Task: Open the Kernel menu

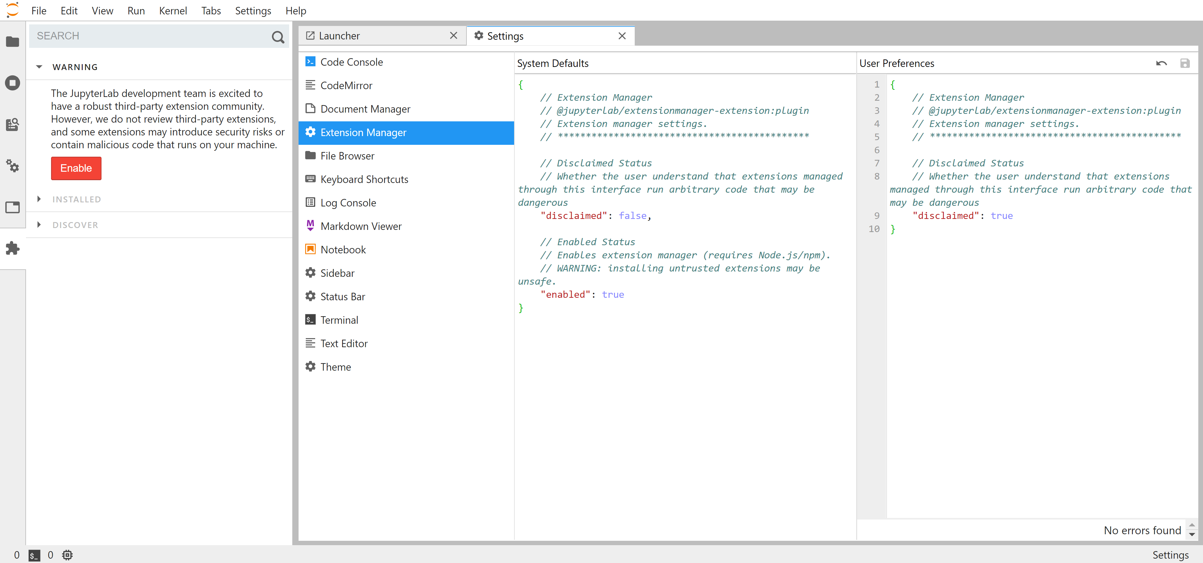Action: click(x=173, y=10)
